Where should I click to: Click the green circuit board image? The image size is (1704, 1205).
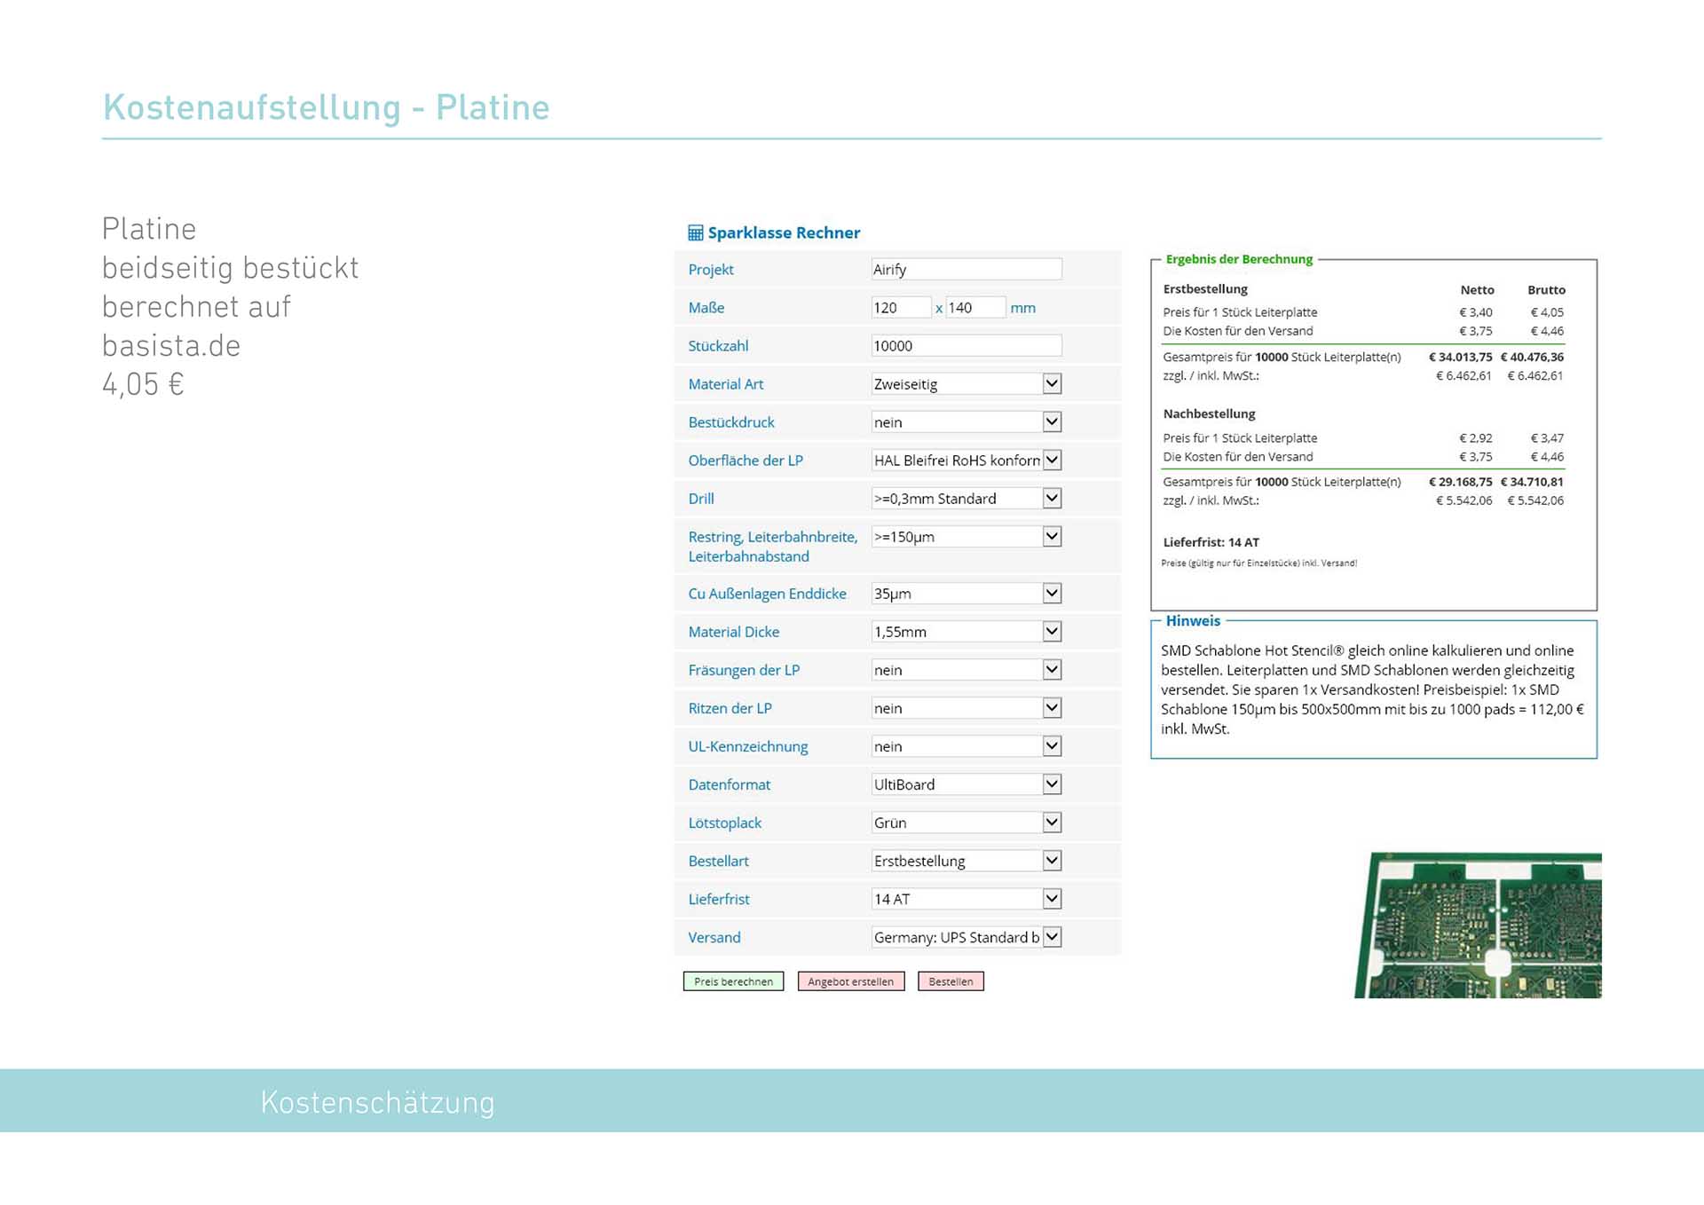tap(1479, 925)
